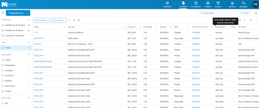Sort by Nº do Documento ME arrows

[x=212, y=27]
